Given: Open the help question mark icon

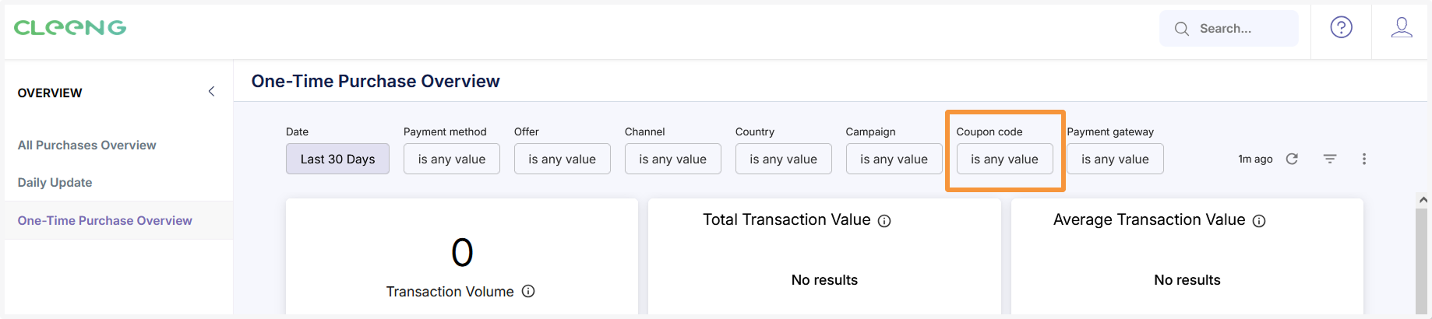Looking at the screenshot, I should (x=1341, y=28).
